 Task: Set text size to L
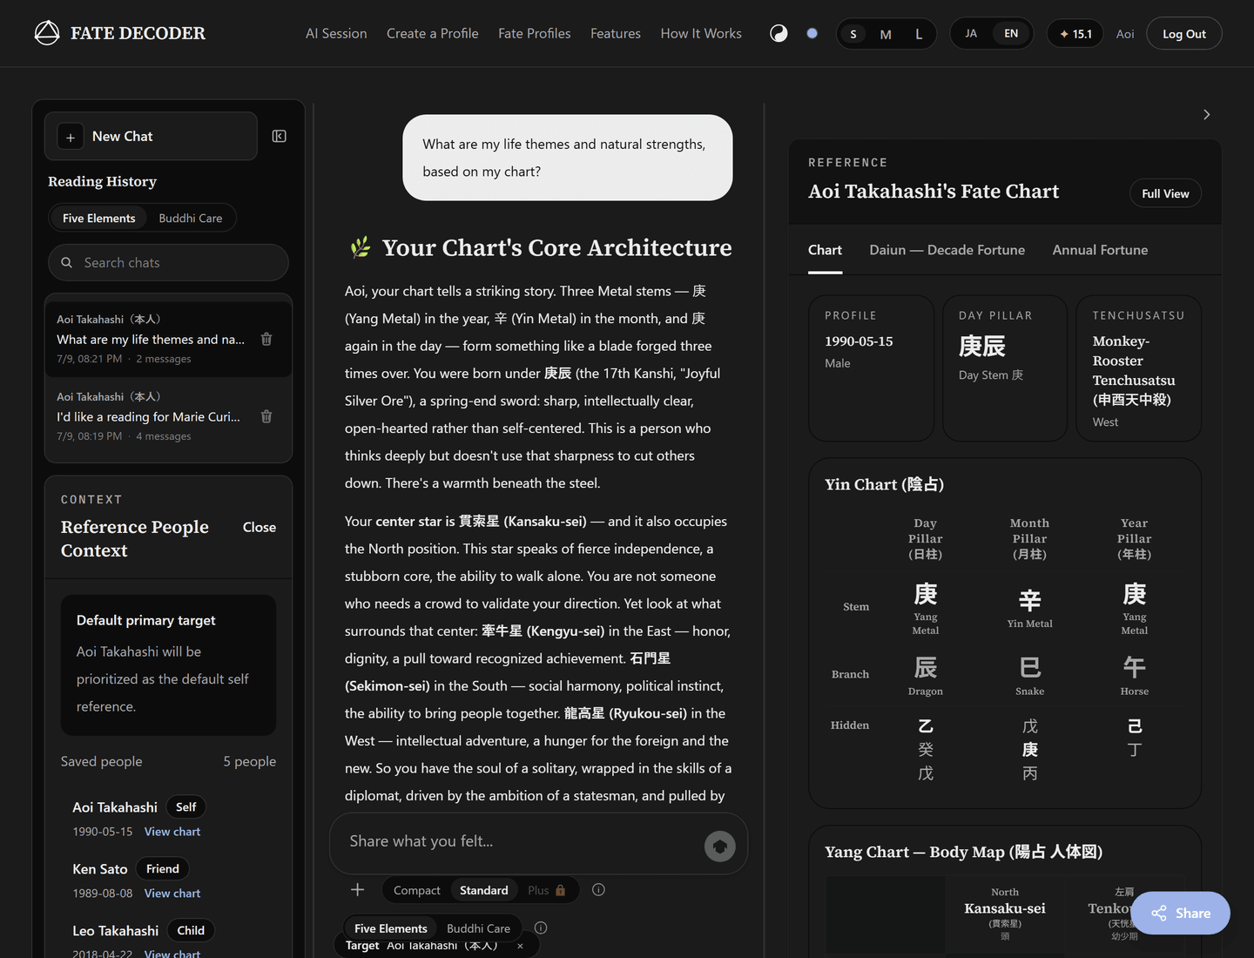pos(919,34)
